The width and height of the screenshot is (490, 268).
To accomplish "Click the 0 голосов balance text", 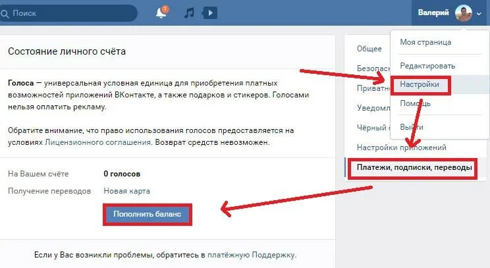I will pyautogui.click(x=122, y=174).
